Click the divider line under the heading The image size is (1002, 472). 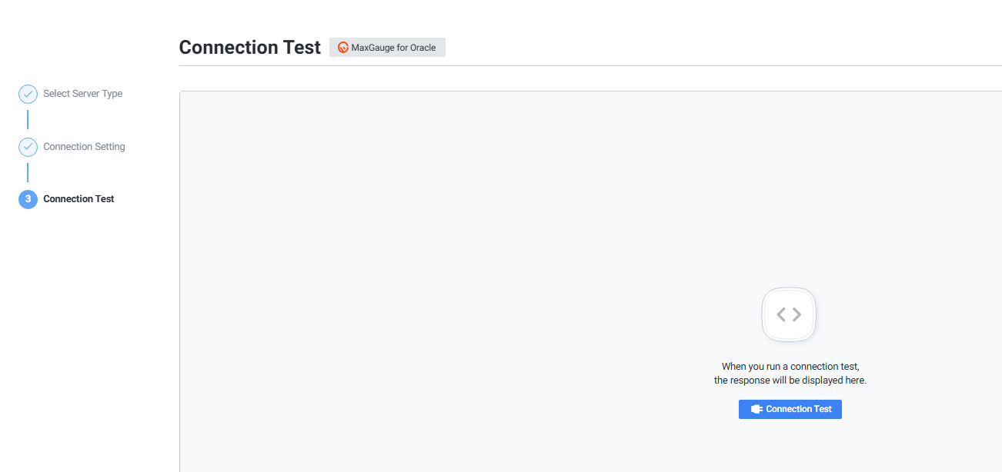pos(585,66)
